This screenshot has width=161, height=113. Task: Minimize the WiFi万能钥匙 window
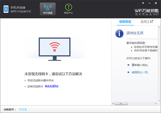[x=149, y=3]
